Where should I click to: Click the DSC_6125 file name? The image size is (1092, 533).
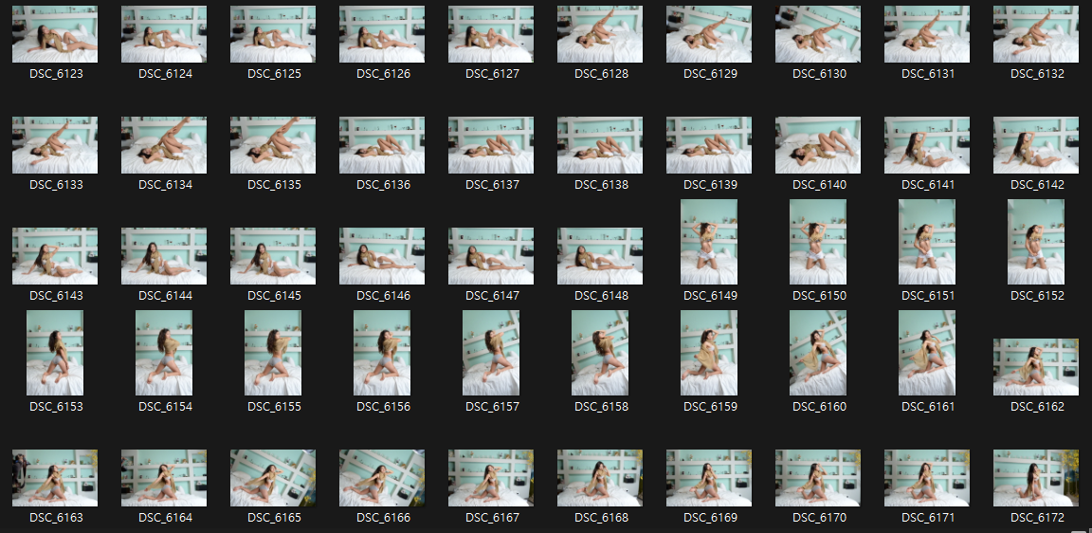tap(273, 74)
